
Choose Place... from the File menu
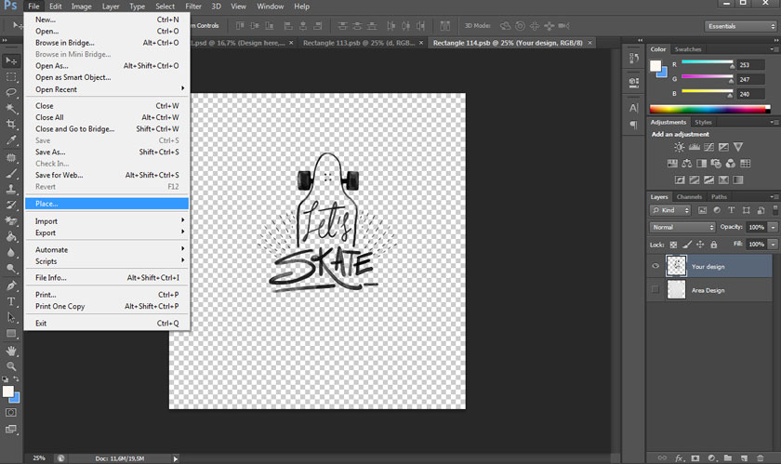46,203
